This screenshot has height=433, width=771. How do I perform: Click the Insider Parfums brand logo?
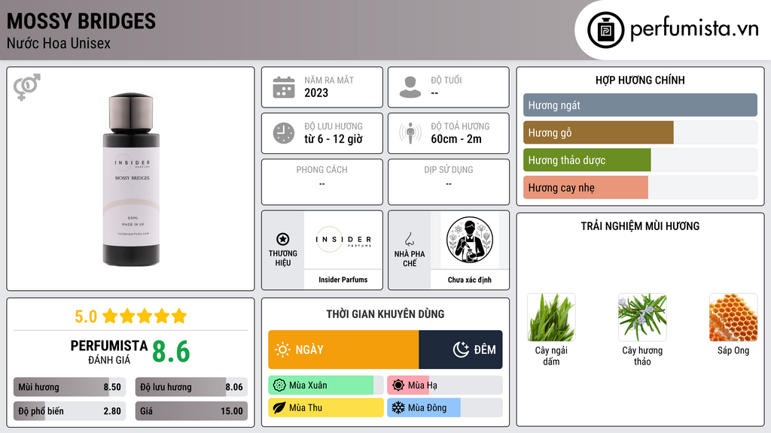pos(343,240)
